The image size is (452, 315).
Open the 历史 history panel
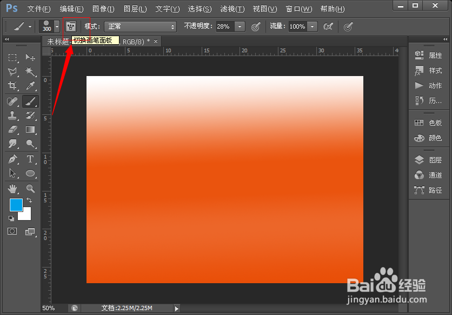tap(429, 100)
